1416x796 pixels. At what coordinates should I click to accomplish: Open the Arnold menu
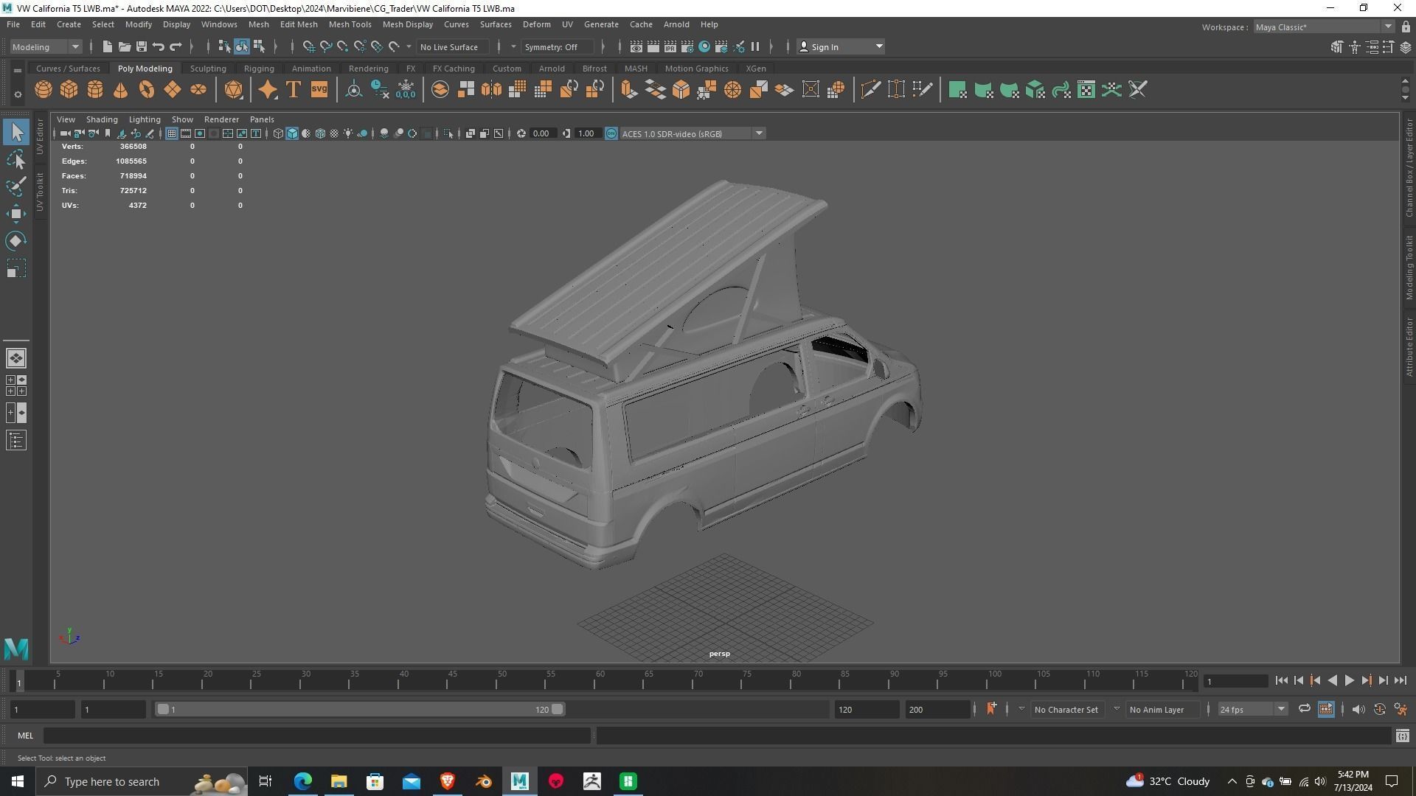point(676,24)
